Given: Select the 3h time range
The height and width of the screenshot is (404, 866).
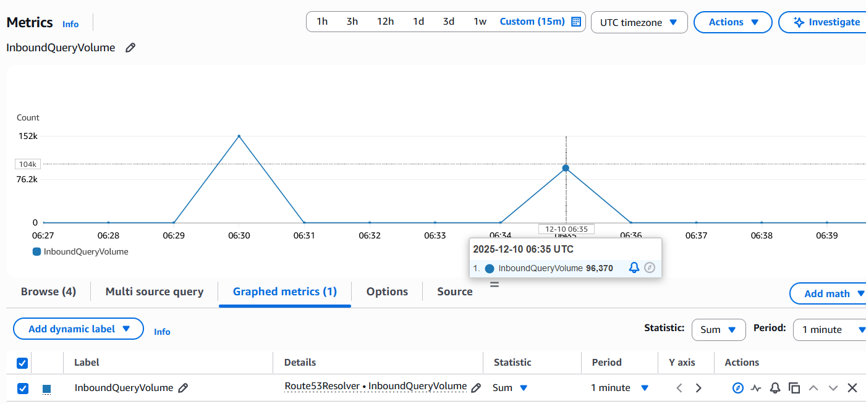Looking at the screenshot, I should click(x=352, y=21).
